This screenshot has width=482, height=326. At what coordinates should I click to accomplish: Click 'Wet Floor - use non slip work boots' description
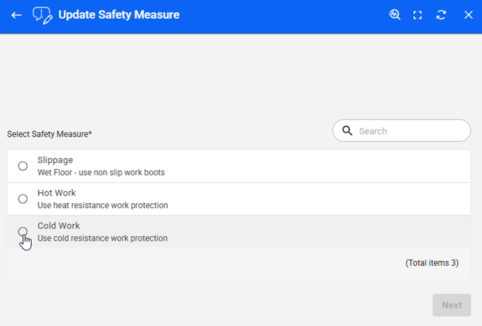(101, 173)
